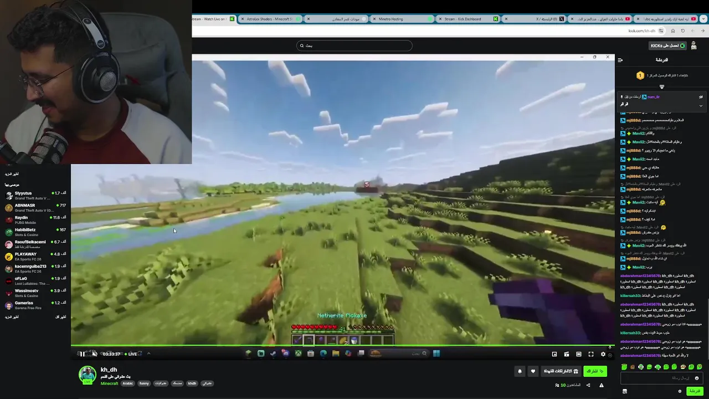Click the green chat send button
The height and width of the screenshot is (399, 709).
(695, 391)
